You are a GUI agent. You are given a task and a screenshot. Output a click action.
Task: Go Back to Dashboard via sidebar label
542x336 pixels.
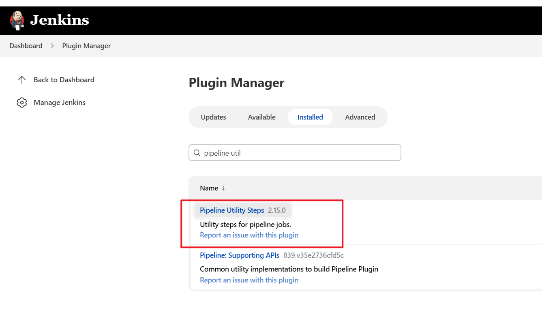click(x=64, y=80)
